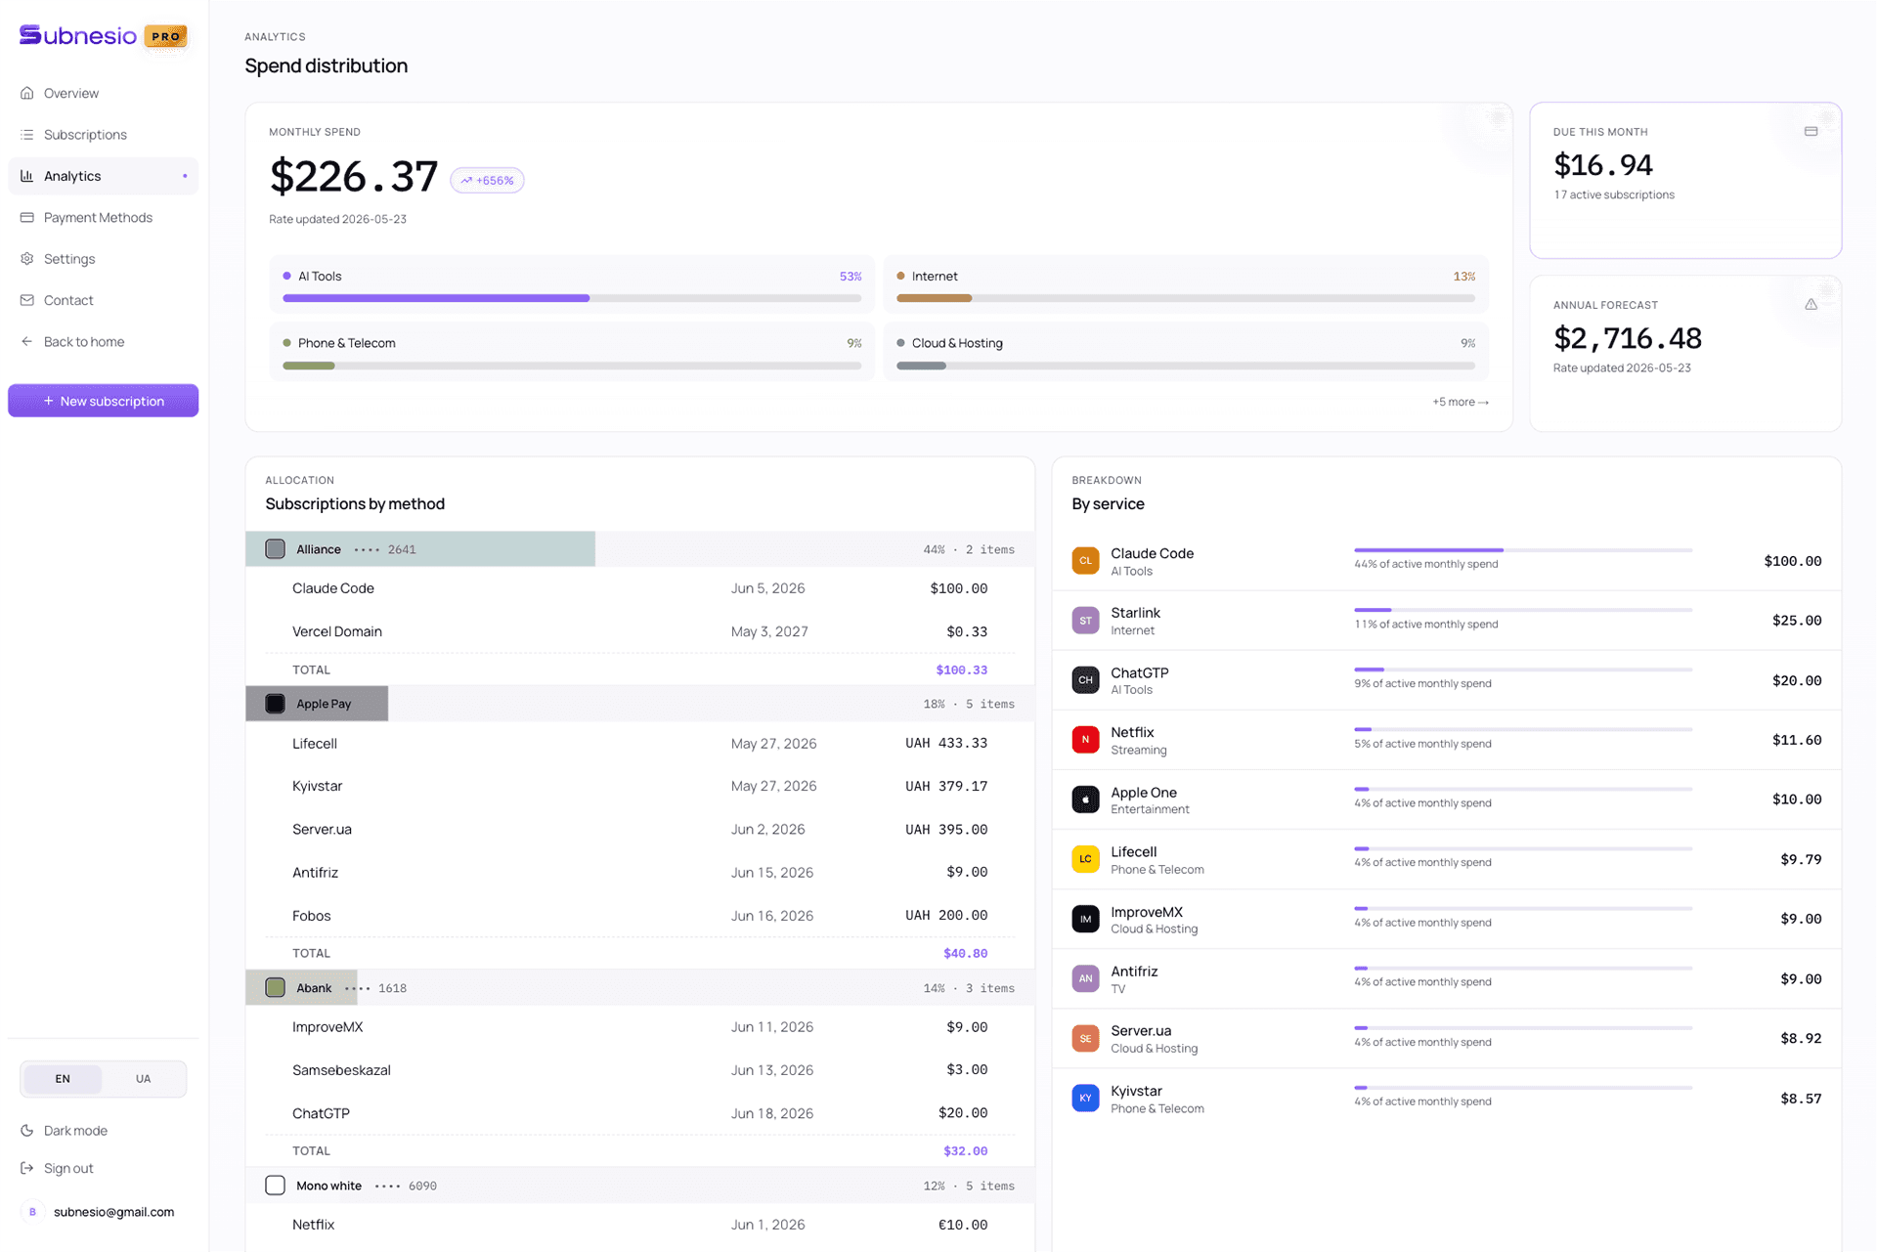Viewport: 1877px width, 1252px height.
Task: Open the Overview page
Action: coord(104,93)
